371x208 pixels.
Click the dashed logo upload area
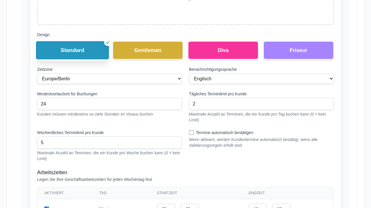click(185, 12)
